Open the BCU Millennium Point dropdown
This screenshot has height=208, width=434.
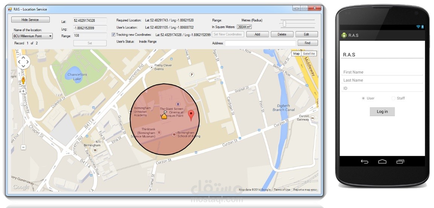point(33,36)
